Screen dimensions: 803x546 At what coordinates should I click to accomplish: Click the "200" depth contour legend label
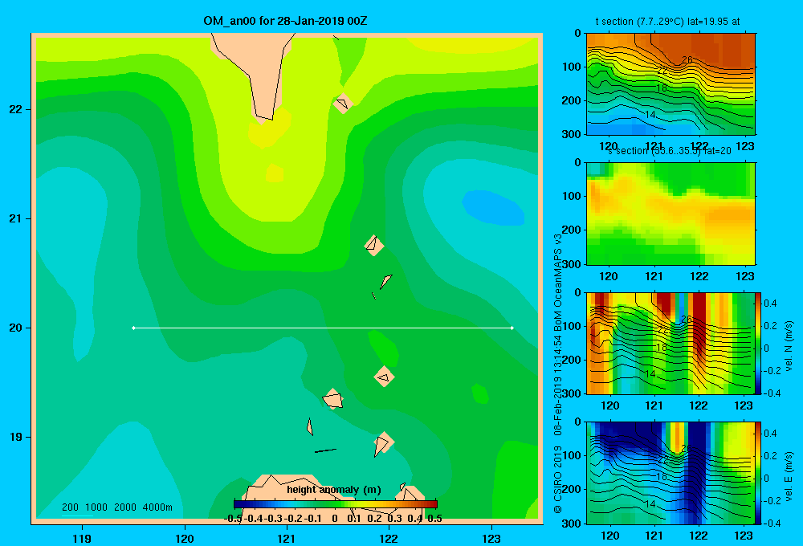[x=70, y=507]
